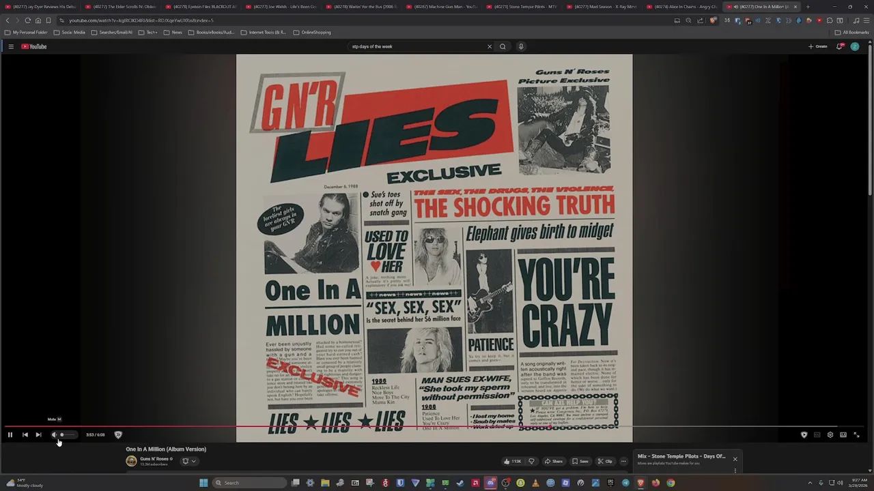Save the video to a playlist
The image size is (874, 491).
point(580,461)
